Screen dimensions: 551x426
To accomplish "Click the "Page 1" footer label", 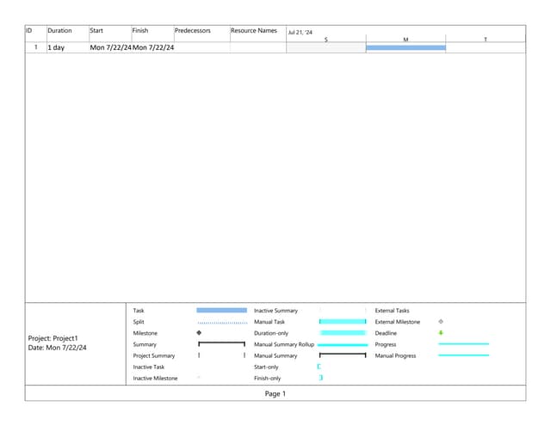I will (275, 393).
